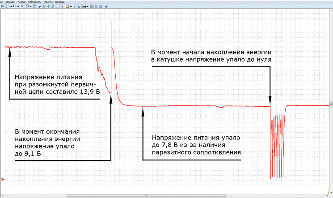Click the blue undo arrow icon

pyautogui.click(x=22, y=6)
